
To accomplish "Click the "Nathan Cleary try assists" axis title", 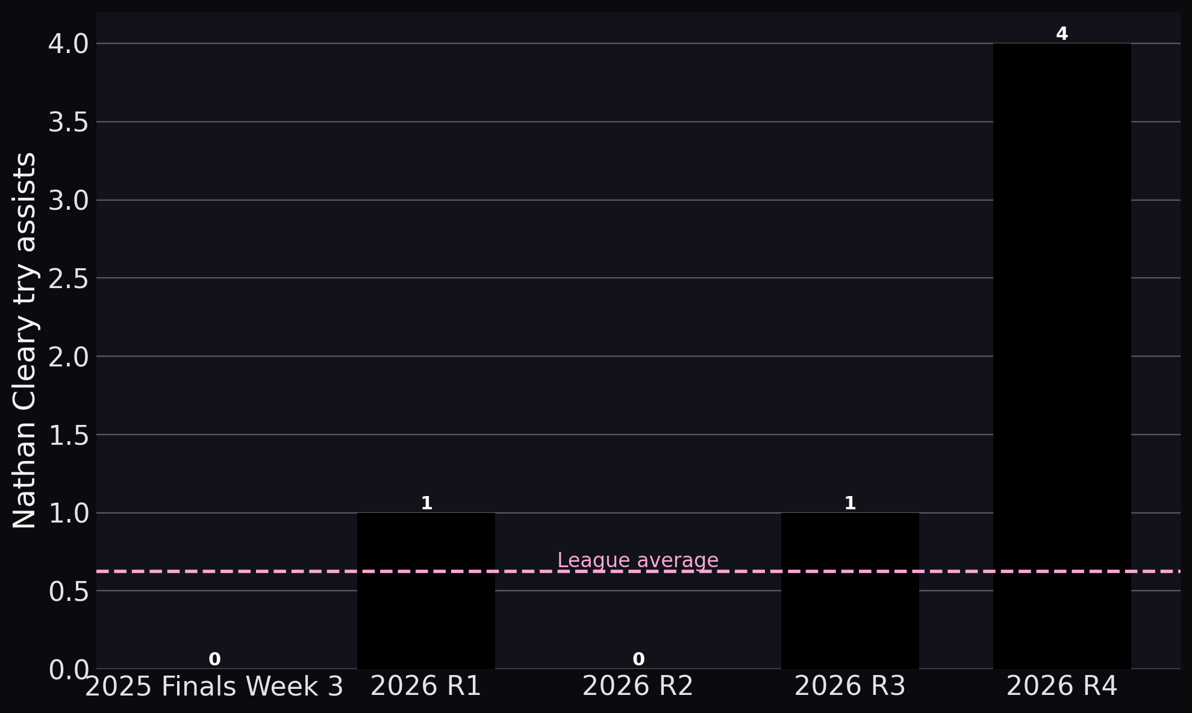I will (25, 341).
